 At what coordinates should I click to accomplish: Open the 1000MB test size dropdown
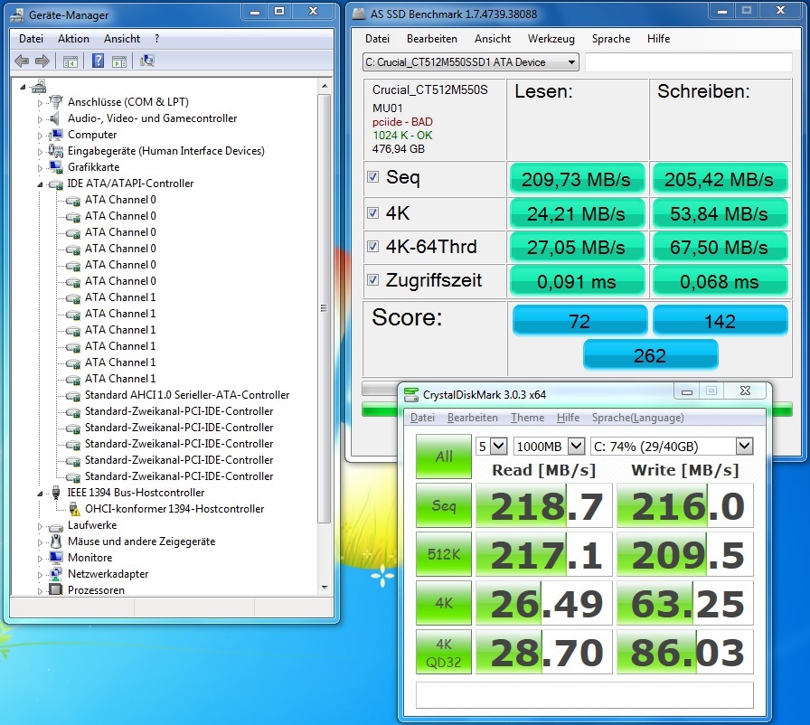pyautogui.click(x=576, y=447)
